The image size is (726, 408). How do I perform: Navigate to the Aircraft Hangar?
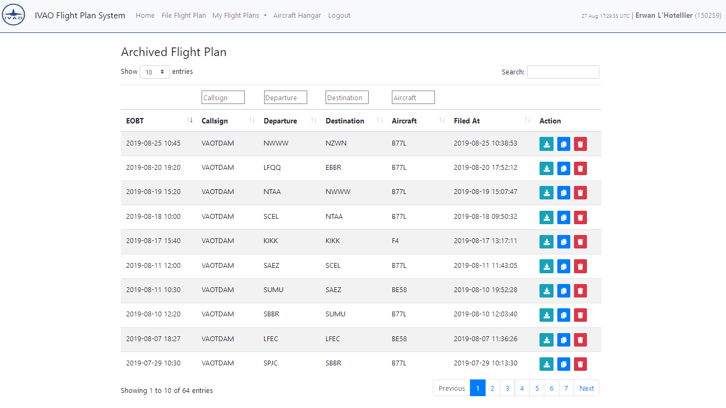pos(297,15)
